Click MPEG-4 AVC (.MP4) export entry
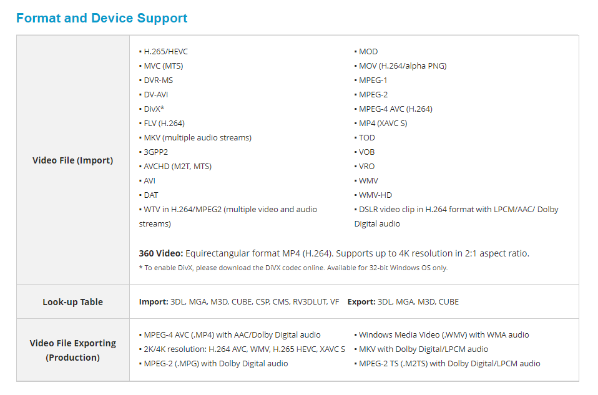Screen dimensions: 598x395 coord(232,335)
